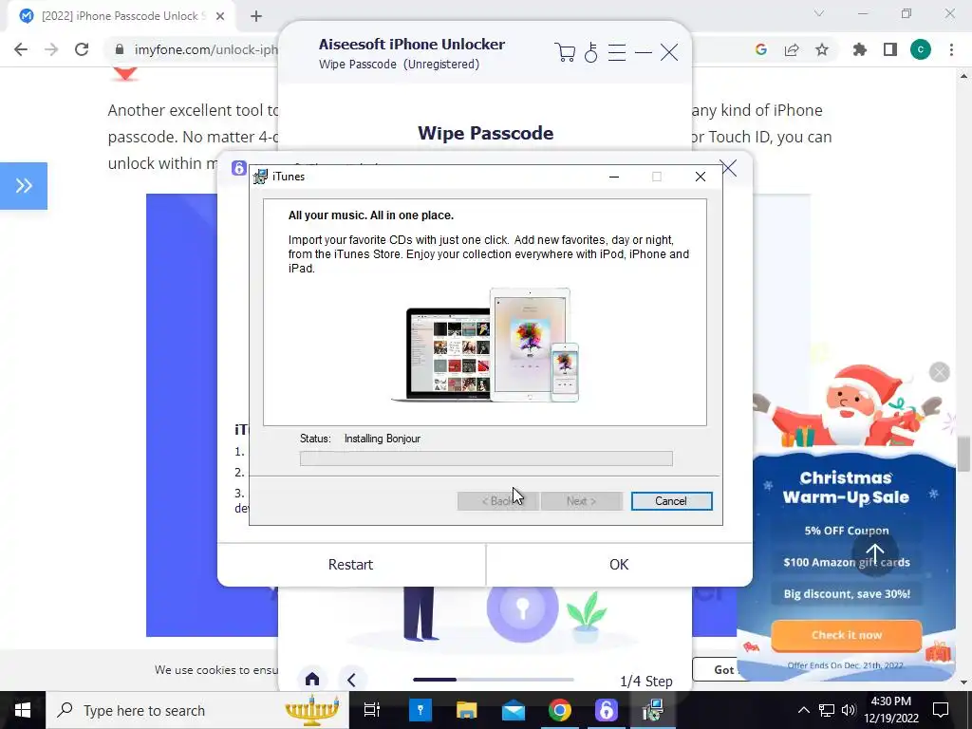Open Chrome tab search dropdown

[819, 13]
